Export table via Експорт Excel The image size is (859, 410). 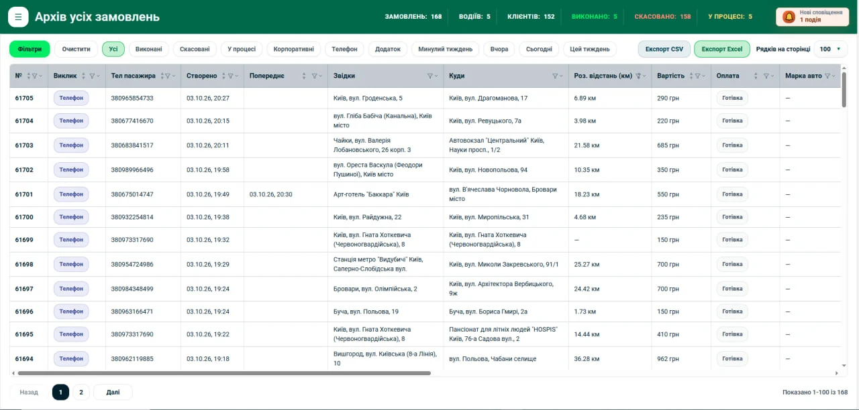pyautogui.click(x=722, y=49)
